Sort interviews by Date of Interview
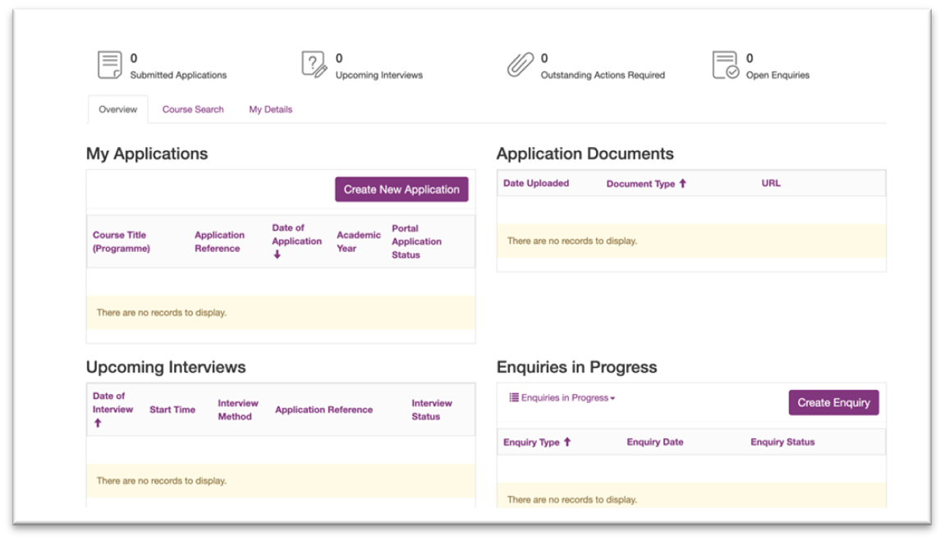Screen dimensions: 944x541 [x=112, y=409]
